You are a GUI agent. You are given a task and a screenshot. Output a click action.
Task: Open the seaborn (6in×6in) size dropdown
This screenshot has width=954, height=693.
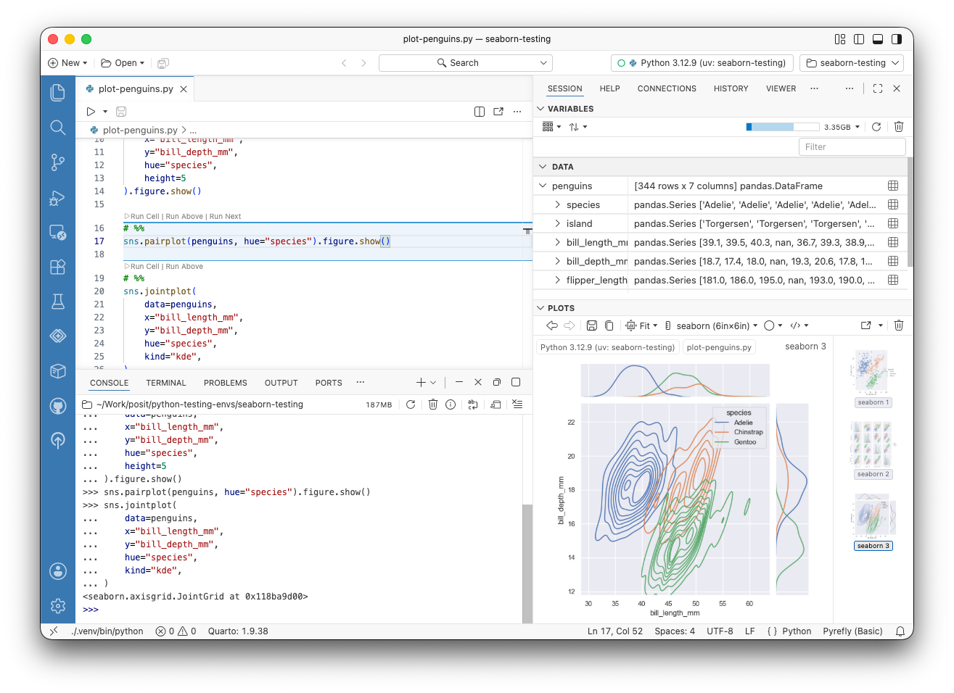point(711,325)
